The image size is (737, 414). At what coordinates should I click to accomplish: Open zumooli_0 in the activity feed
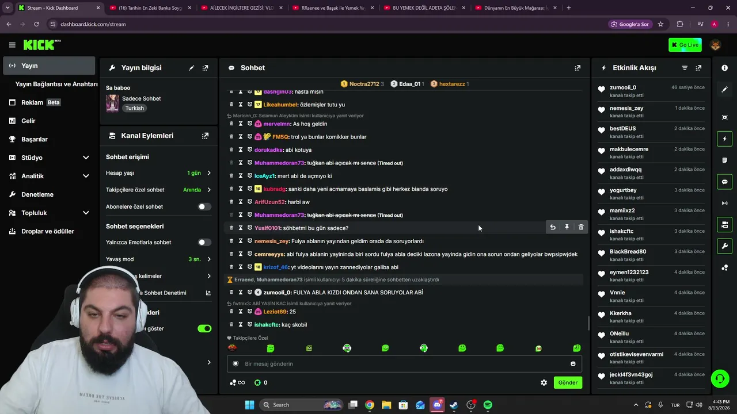pos(623,87)
